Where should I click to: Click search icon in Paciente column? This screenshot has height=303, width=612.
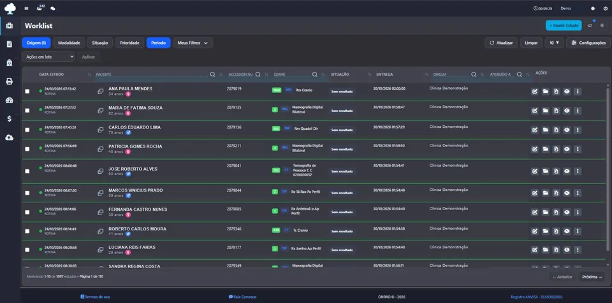click(x=212, y=74)
